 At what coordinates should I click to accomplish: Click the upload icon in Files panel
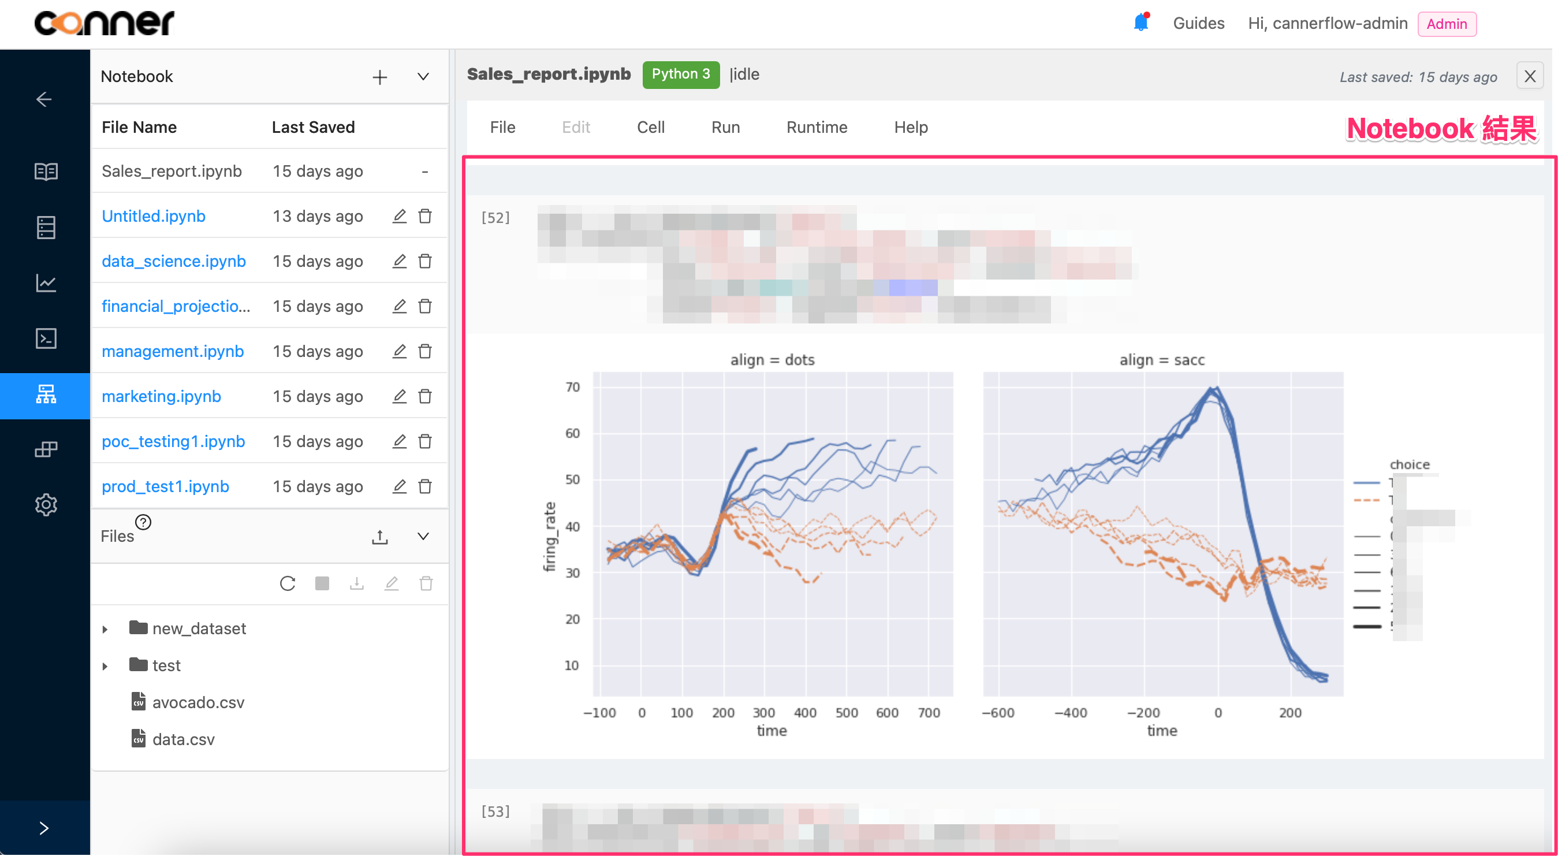tap(379, 537)
